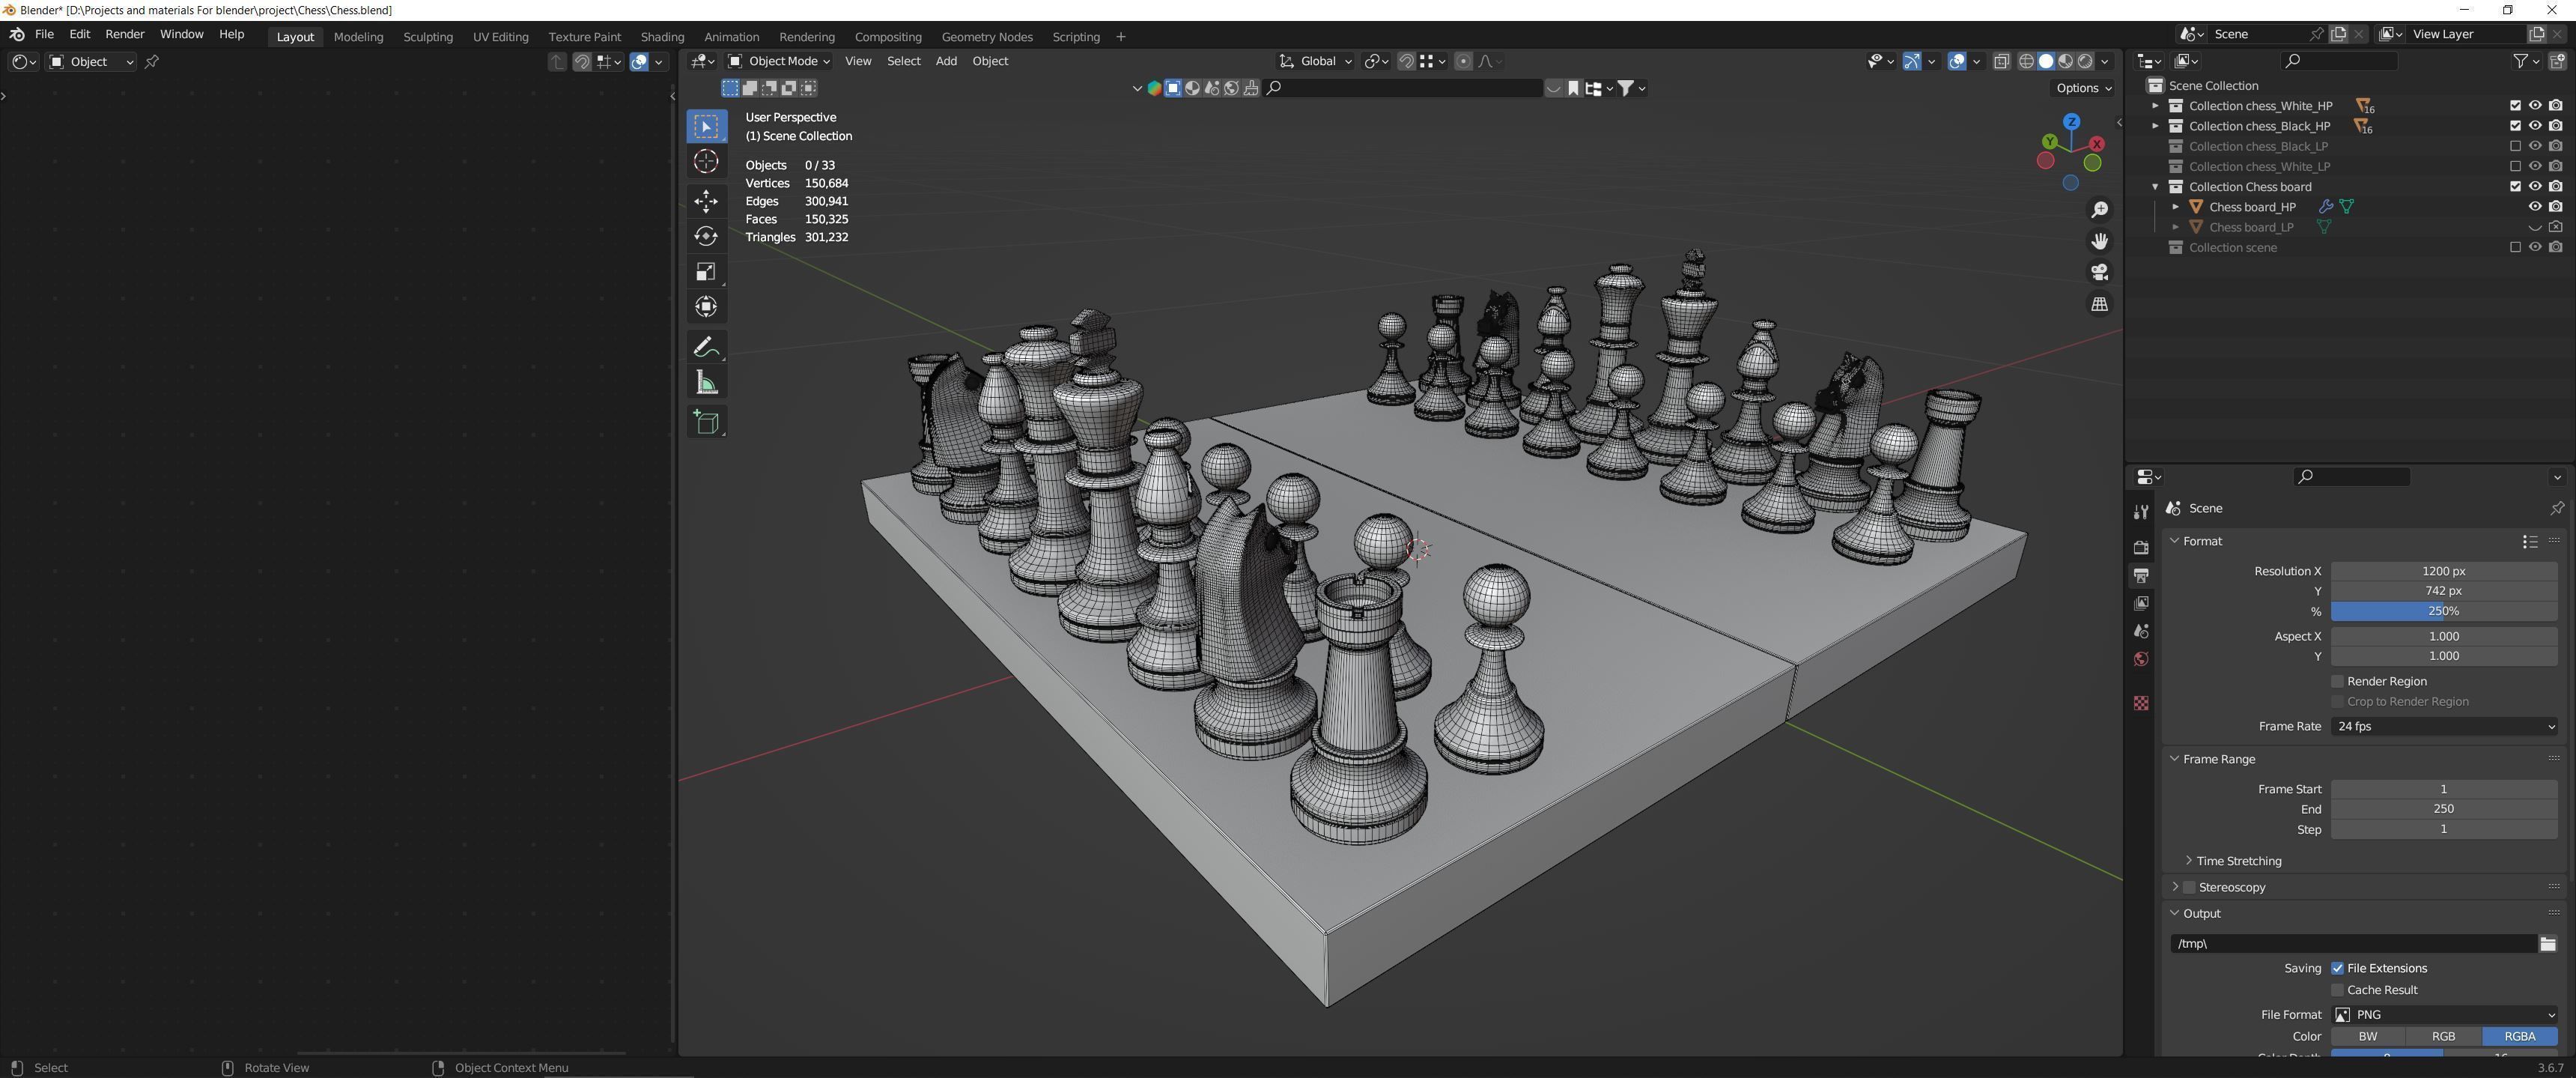The image size is (2576, 1078).
Task: Select the Measure ruler tool
Action: pyautogui.click(x=706, y=383)
